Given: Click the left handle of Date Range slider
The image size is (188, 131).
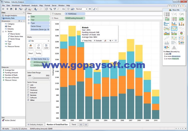Looking at the screenshot, I should 33,78.
